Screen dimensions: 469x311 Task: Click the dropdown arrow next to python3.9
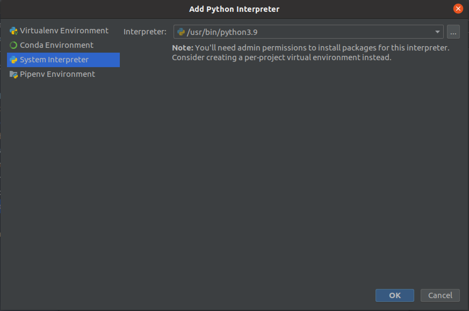pyautogui.click(x=437, y=32)
